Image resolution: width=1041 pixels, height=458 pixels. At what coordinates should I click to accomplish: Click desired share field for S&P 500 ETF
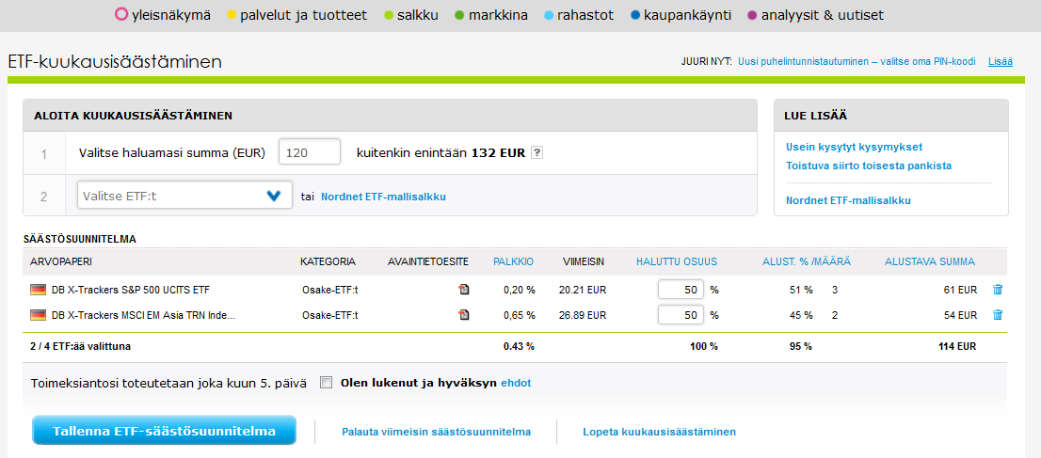click(x=681, y=290)
